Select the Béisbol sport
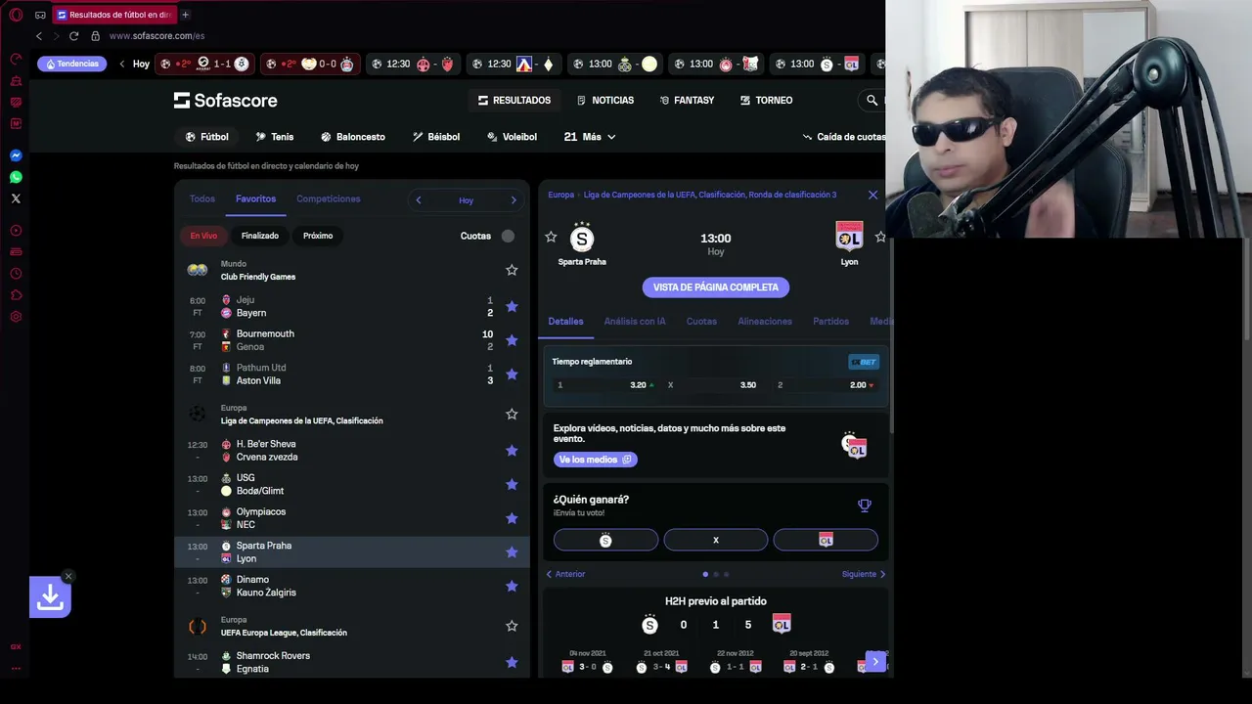Screen dimensions: 1252x704 pos(436,137)
